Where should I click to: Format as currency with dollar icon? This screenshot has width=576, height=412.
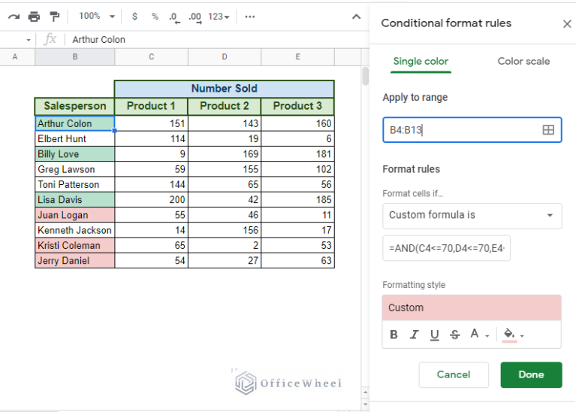pyautogui.click(x=134, y=16)
